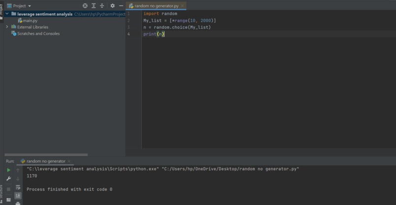This screenshot has height=205, width=396.
Task: Collapse all in Project tool window
Action: (x=102, y=5)
